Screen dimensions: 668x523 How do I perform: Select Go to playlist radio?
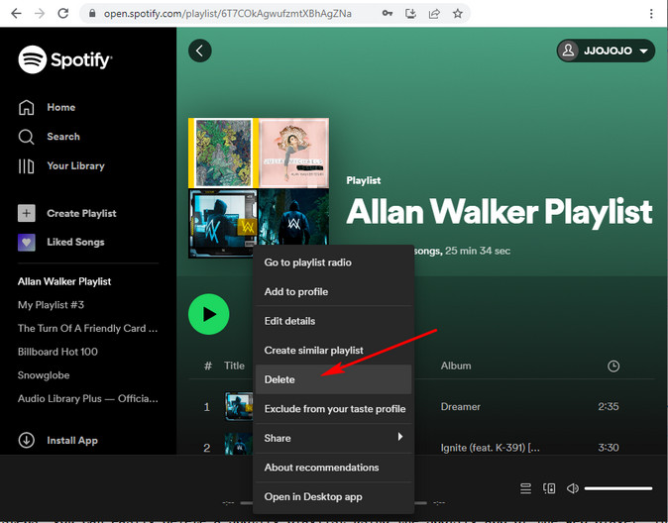(334, 262)
